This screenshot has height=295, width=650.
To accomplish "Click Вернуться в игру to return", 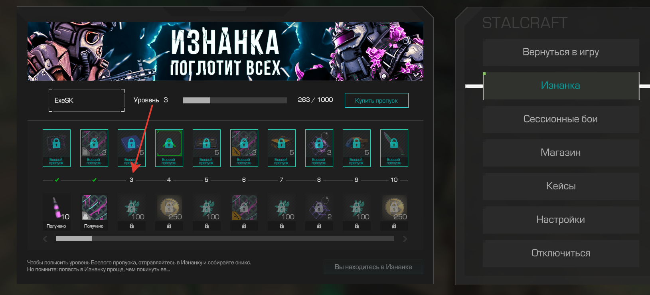I will click(561, 52).
